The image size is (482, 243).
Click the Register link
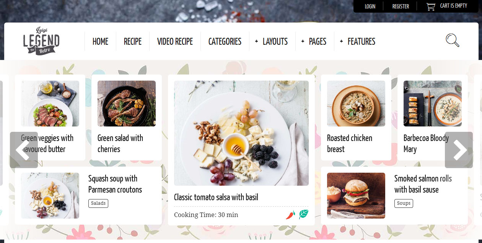coord(401,6)
